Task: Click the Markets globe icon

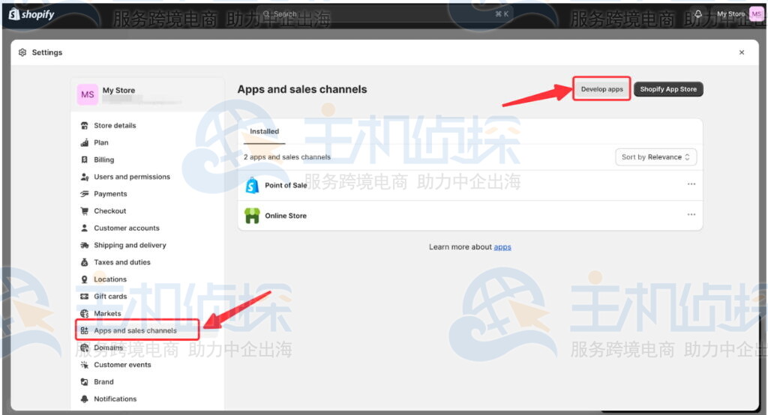Action: 84,314
